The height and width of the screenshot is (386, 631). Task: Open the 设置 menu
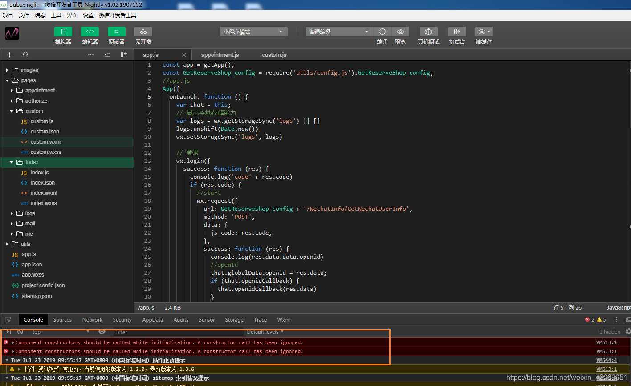pos(88,15)
